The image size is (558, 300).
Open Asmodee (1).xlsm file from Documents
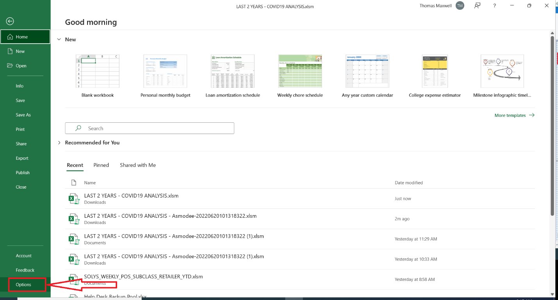[300, 239]
